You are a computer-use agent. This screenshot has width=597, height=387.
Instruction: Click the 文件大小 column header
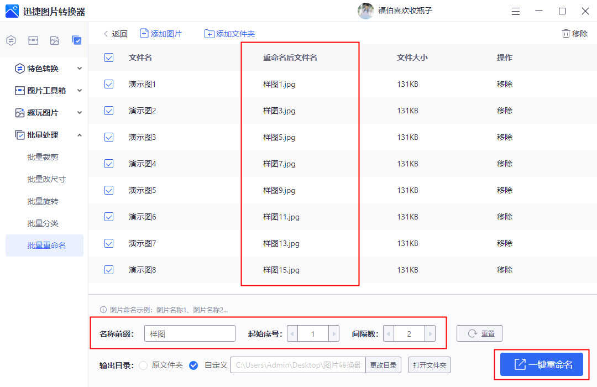[x=412, y=57]
